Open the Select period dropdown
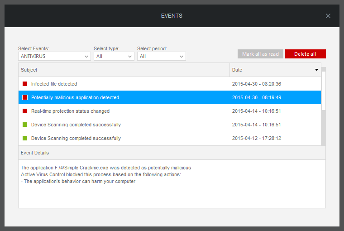Image resolution: width=344 pixels, height=231 pixels. (161, 56)
